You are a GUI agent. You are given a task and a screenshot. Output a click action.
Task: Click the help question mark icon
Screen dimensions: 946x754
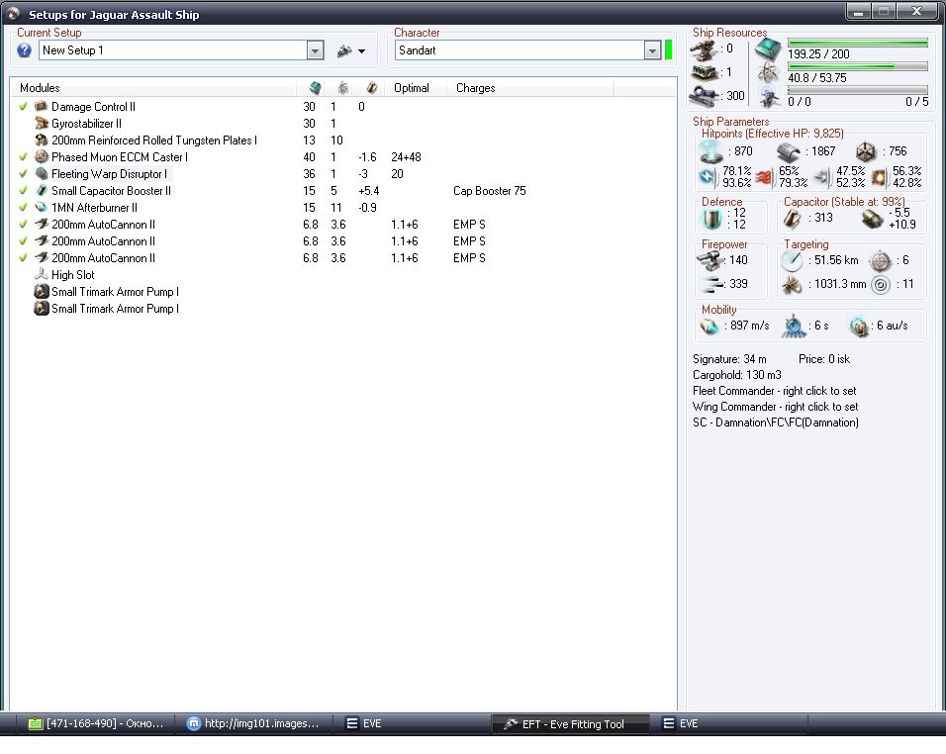point(24,50)
